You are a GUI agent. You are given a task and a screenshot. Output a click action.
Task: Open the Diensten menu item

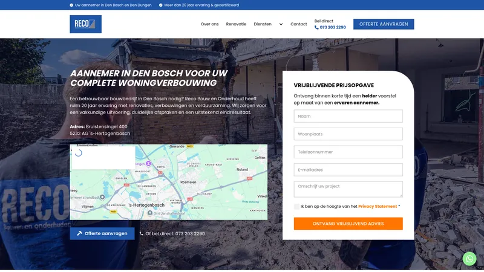(263, 24)
